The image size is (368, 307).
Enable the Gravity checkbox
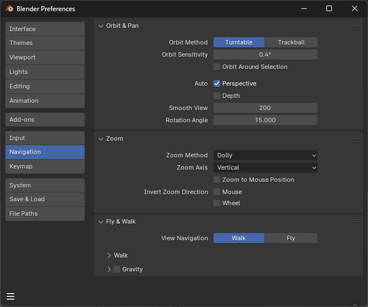pos(117,269)
